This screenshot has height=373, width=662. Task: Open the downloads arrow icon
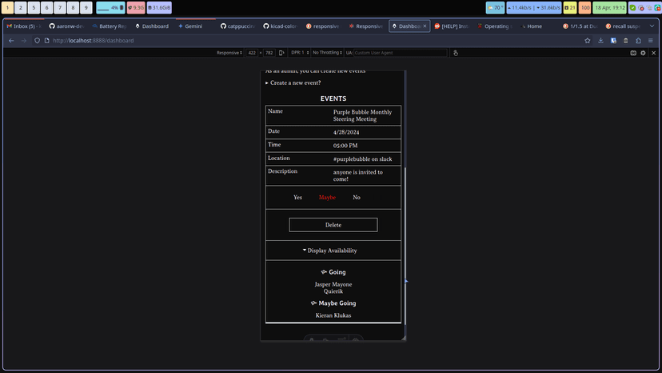(600, 41)
